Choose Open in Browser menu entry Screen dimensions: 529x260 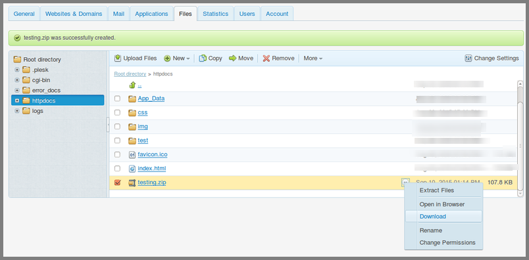click(443, 204)
